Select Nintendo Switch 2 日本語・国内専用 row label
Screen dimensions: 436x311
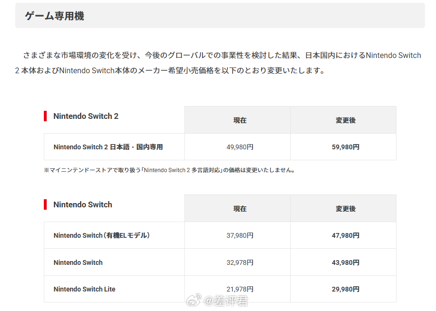108,147
